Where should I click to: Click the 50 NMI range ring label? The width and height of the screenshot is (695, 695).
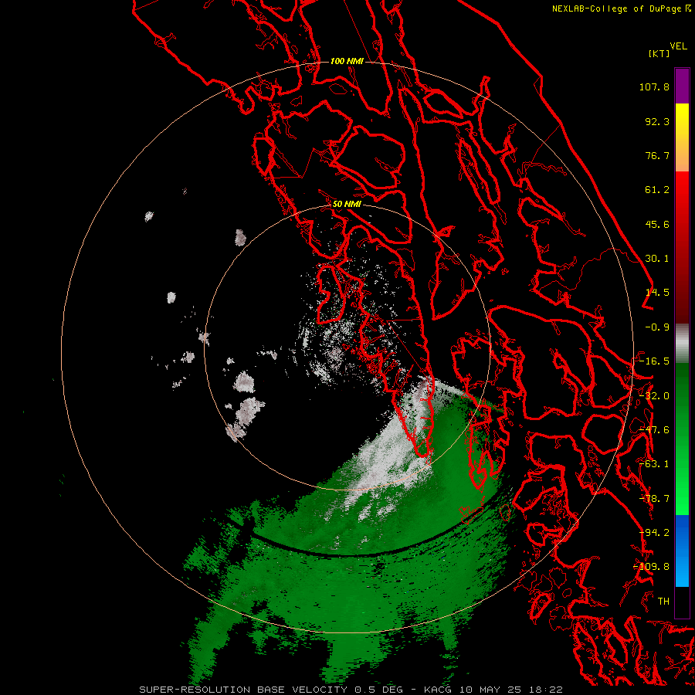pos(347,205)
